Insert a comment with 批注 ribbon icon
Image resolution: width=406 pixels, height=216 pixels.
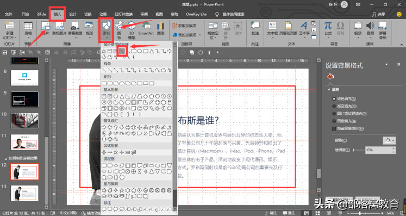[x=255, y=26]
